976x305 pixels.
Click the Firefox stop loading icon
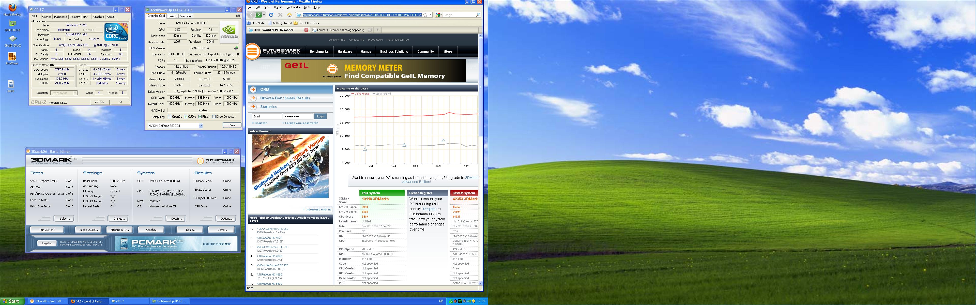tap(280, 15)
